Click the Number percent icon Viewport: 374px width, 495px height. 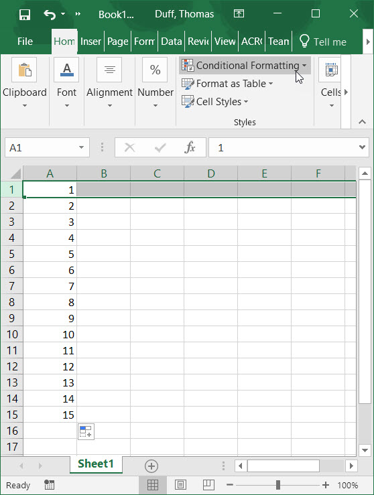click(x=155, y=70)
